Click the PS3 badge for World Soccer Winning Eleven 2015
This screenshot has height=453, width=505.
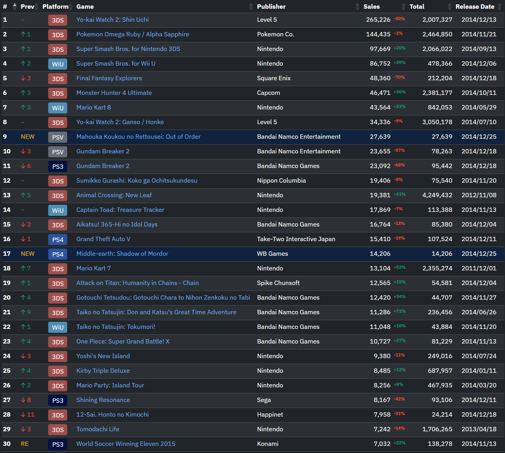tap(58, 444)
